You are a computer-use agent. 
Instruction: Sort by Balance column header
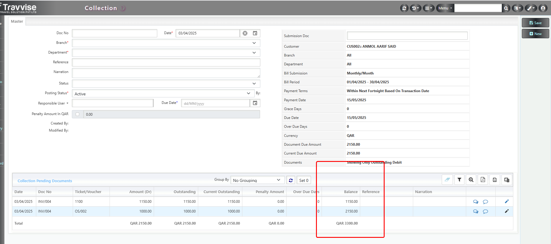tap(351, 192)
